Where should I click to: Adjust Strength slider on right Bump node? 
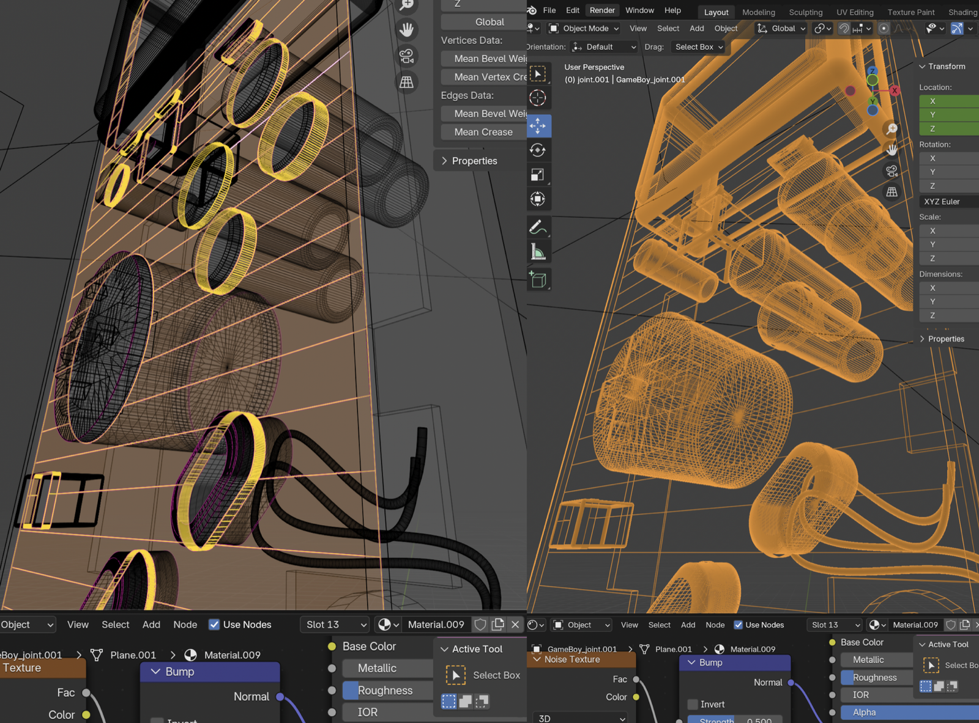pos(735,720)
